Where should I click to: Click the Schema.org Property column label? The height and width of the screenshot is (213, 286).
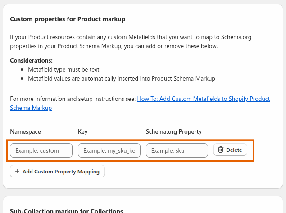[x=174, y=131]
